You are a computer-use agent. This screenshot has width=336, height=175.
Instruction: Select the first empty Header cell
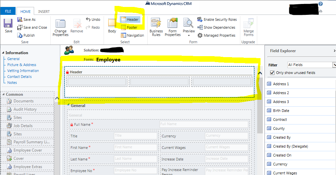click(97, 82)
